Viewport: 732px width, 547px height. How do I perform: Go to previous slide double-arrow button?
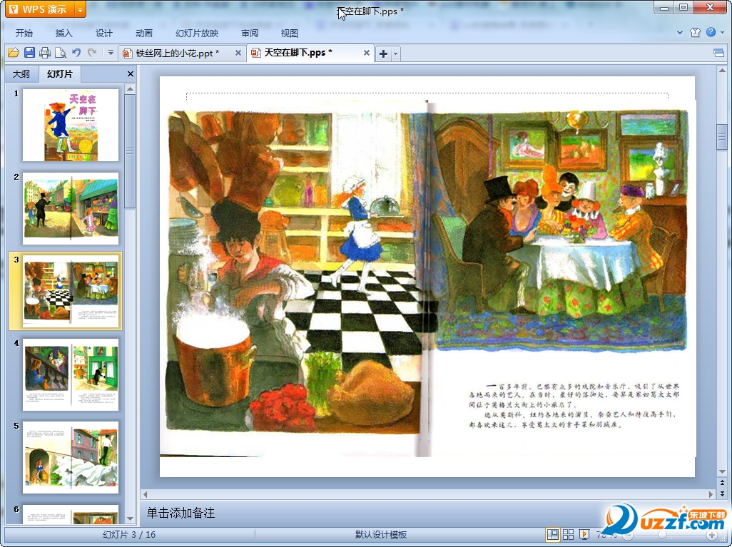pos(722,483)
